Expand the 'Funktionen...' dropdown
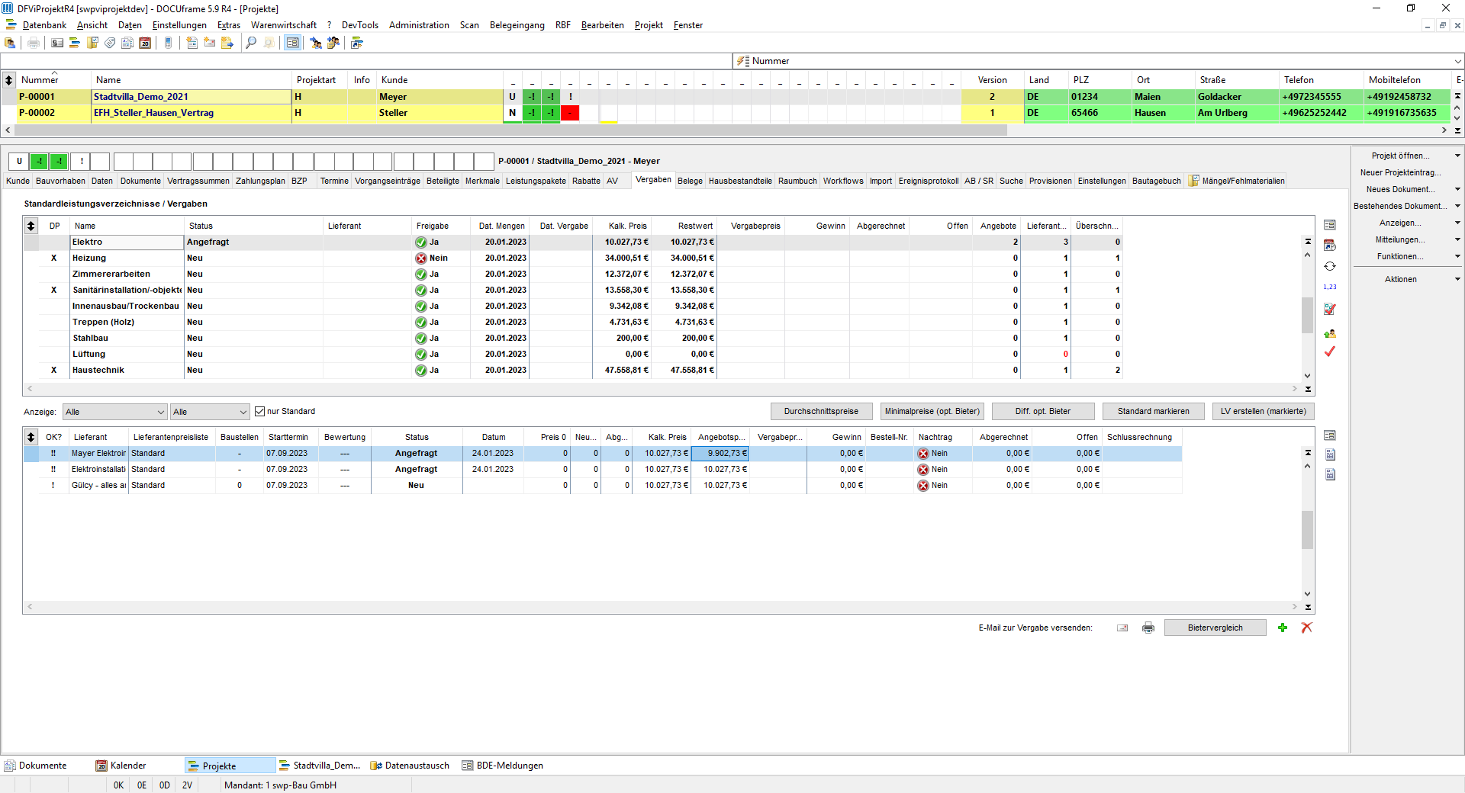Image resolution: width=1465 pixels, height=793 pixels. click(x=1457, y=256)
